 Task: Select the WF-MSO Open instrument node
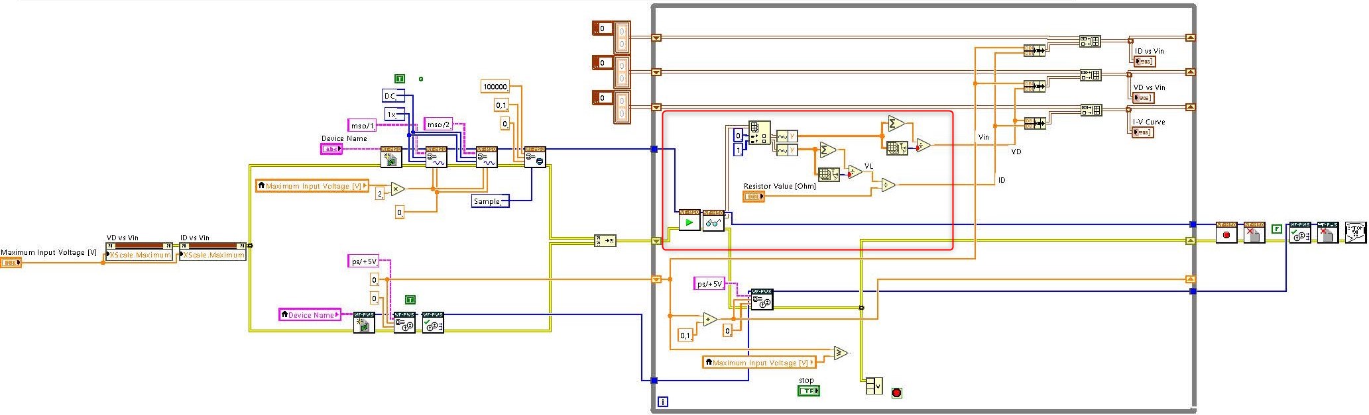(x=391, y=157)
